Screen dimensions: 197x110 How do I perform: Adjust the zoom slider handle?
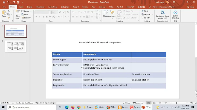176,103
